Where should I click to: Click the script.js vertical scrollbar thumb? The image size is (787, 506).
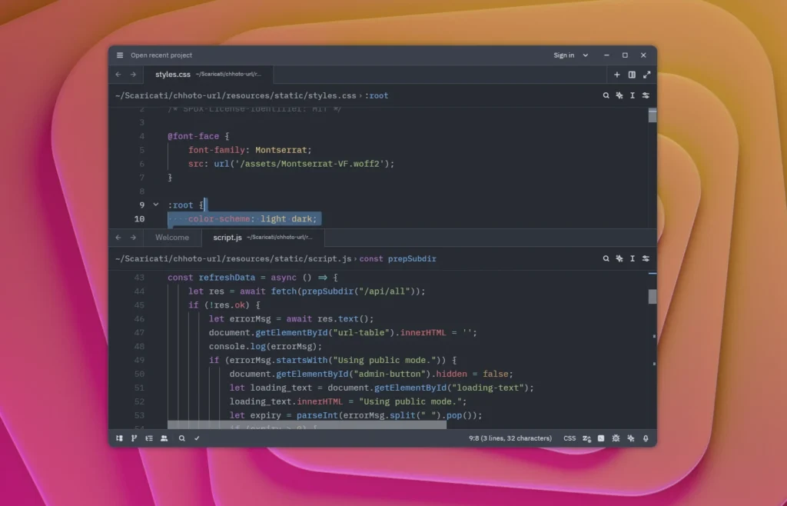coord(653,297)
